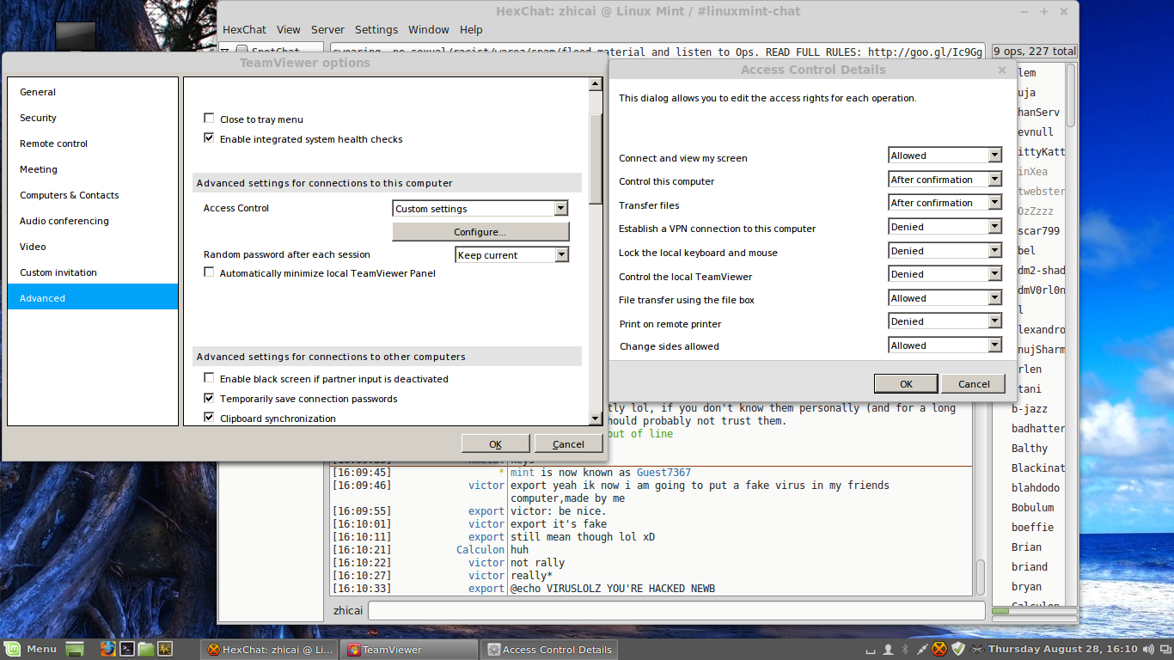Click the Show Desktop panel icon

tap(75, 649)
